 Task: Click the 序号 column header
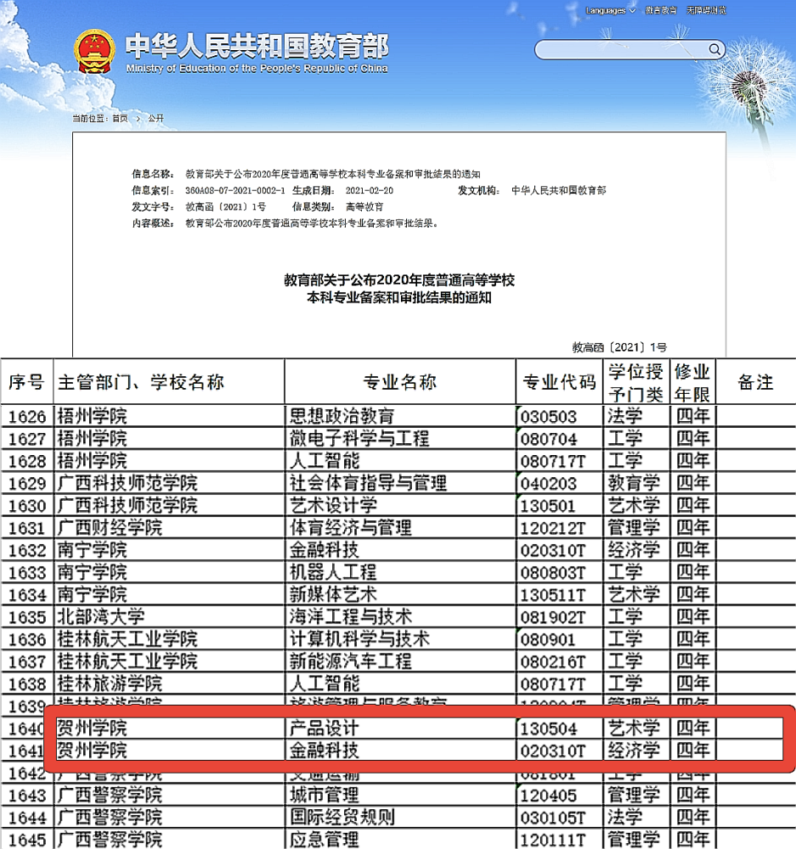click(26, 382)
